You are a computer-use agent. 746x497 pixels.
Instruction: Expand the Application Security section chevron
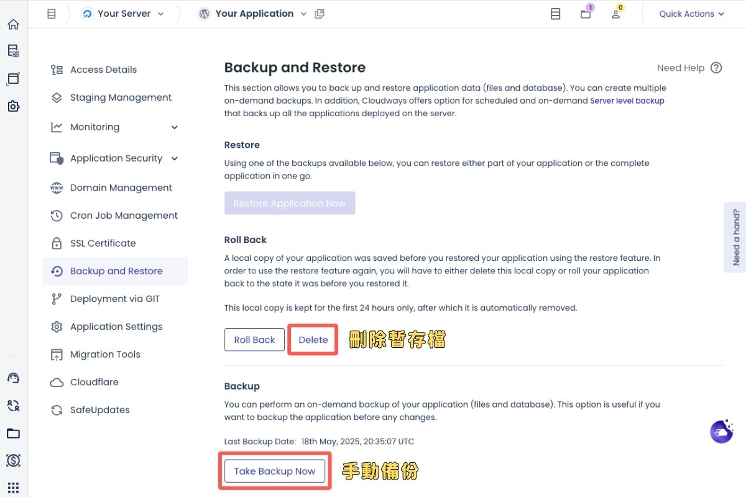click(x=175, y=158)
